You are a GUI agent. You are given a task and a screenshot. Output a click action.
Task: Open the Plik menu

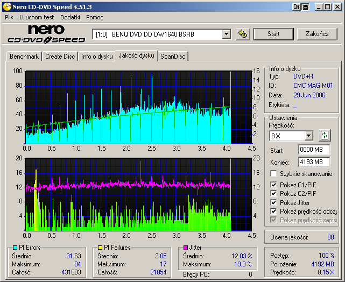pyautogui.click(x=9, y=17)
